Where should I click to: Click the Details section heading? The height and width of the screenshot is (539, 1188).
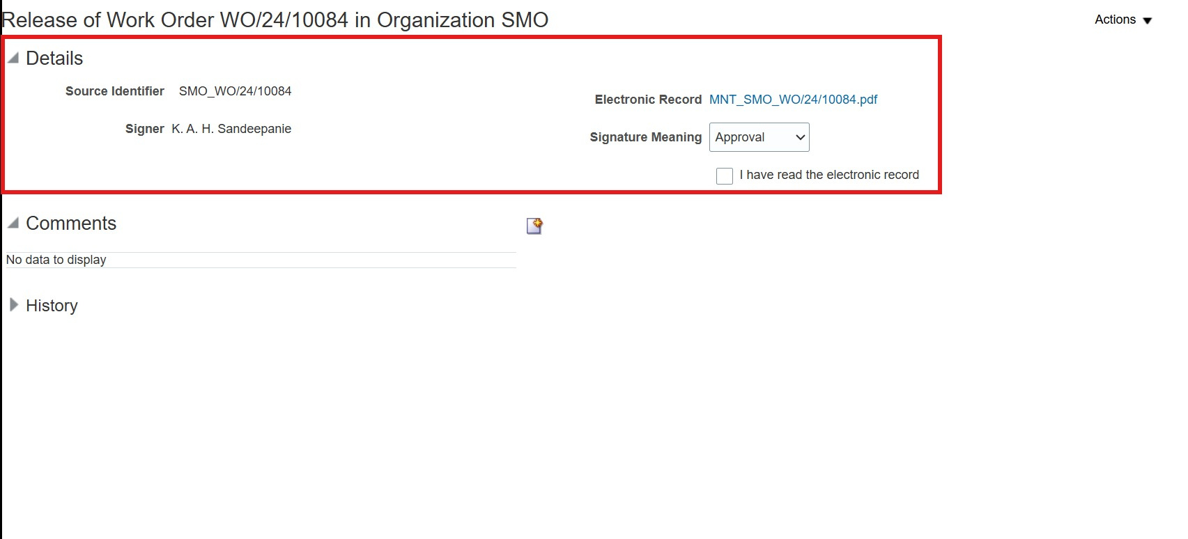tap(54, 58)
